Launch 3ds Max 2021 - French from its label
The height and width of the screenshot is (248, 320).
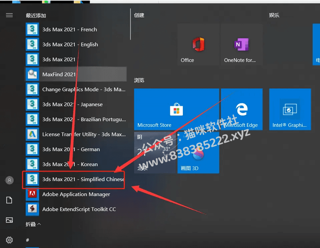coord(70,30)
